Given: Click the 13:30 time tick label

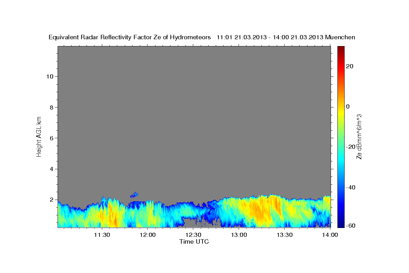Looking at the screenshot, I should tap(285, 235).
